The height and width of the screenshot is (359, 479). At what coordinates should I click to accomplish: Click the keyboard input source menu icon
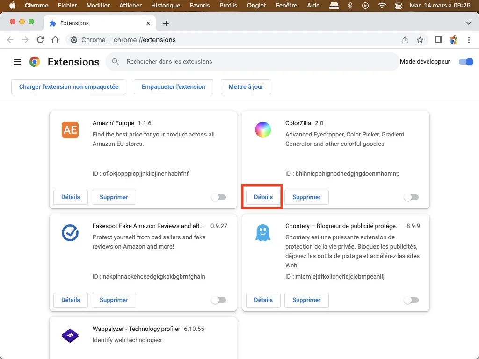click(334, 5)
